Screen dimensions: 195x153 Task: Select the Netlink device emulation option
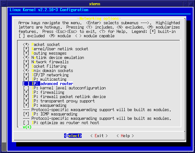coord(58,58)
